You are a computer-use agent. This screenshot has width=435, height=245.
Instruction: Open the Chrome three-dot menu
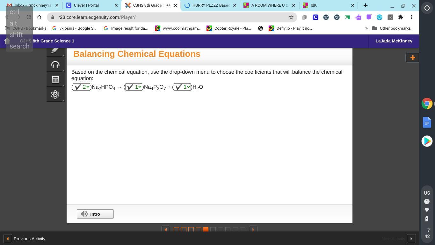coord(411,17)
